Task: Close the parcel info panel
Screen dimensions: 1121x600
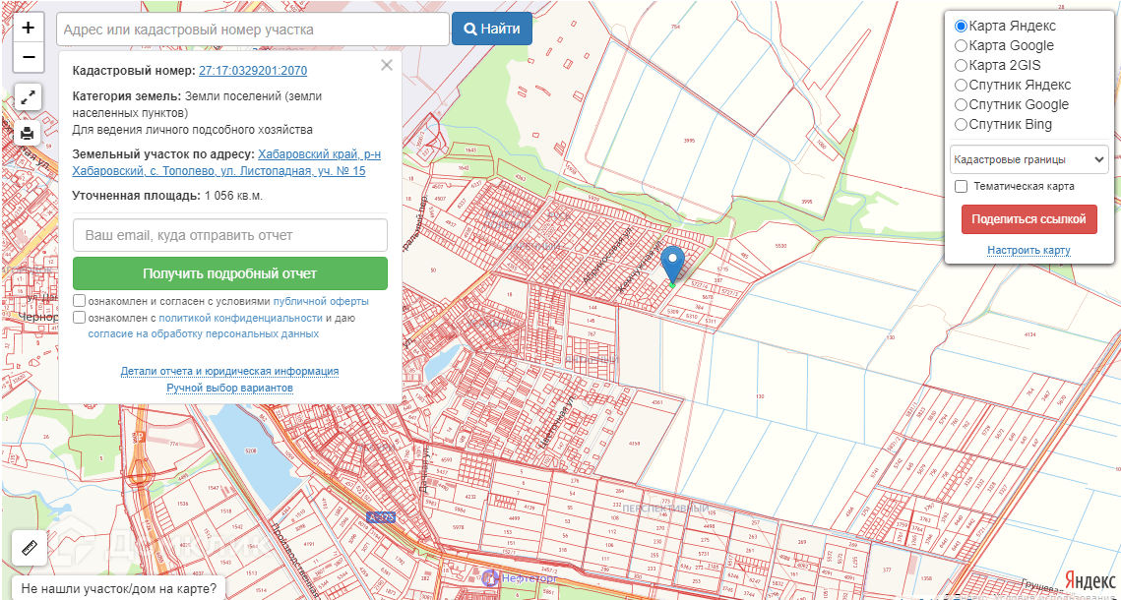Action: 387,65
